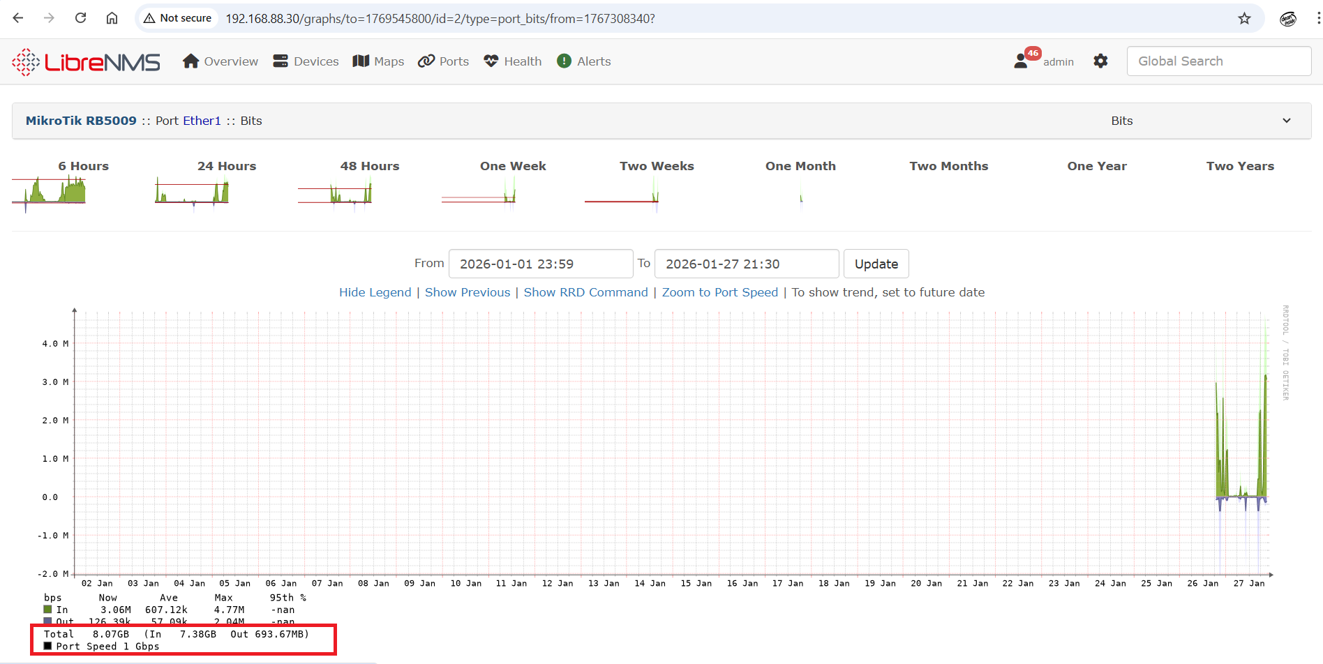Click the In Ave value 607.12k
Image resolution: width=1323 pixels, height=664 pixels.
(166, 610)
